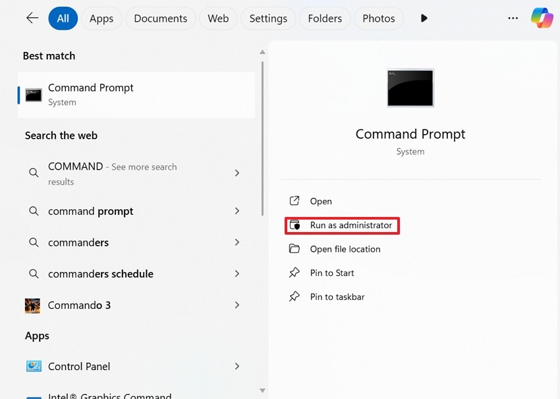Select the Documents filter tab
Image resolution: width=560 pixels, height=399 pixels.
[x=161, y=18]
